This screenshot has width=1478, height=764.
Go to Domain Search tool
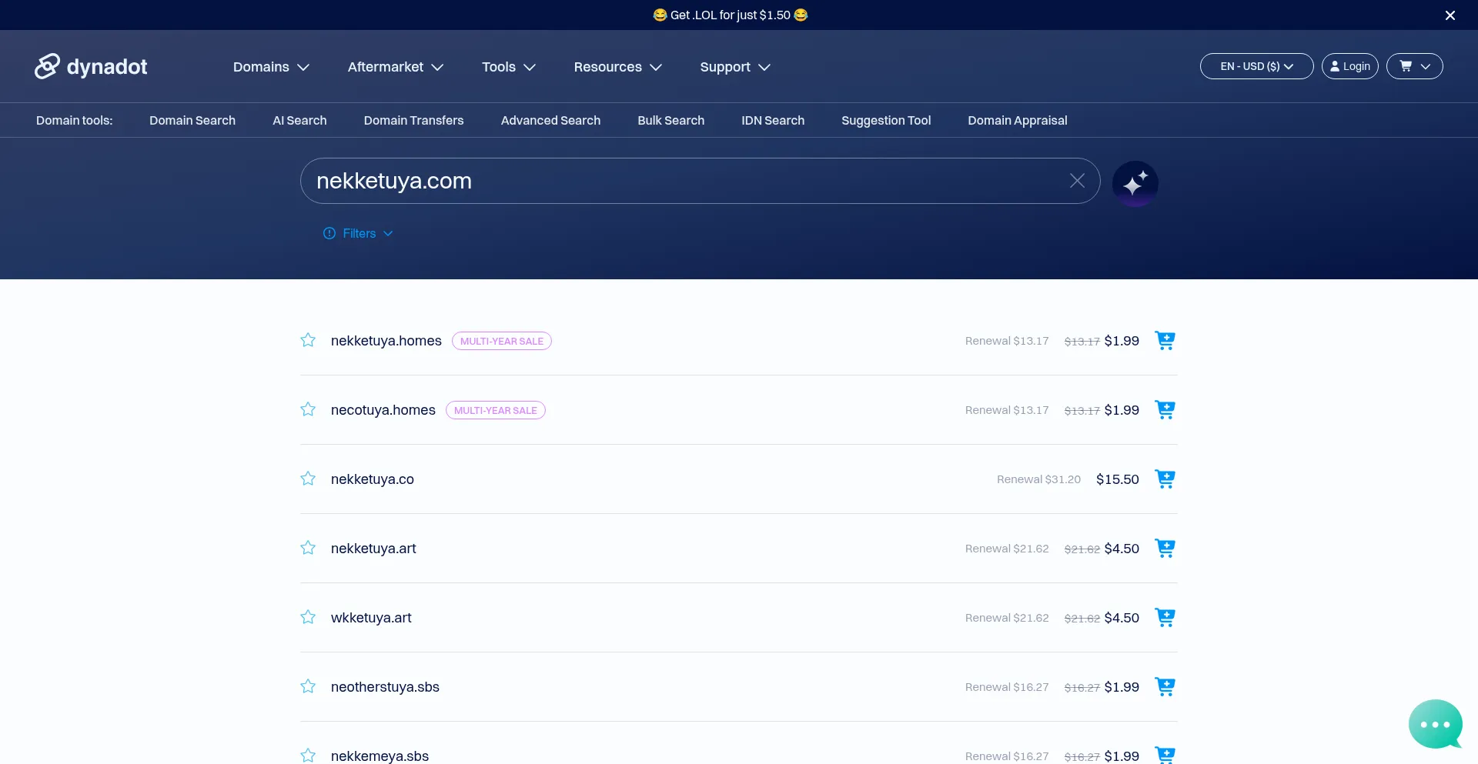192,120
